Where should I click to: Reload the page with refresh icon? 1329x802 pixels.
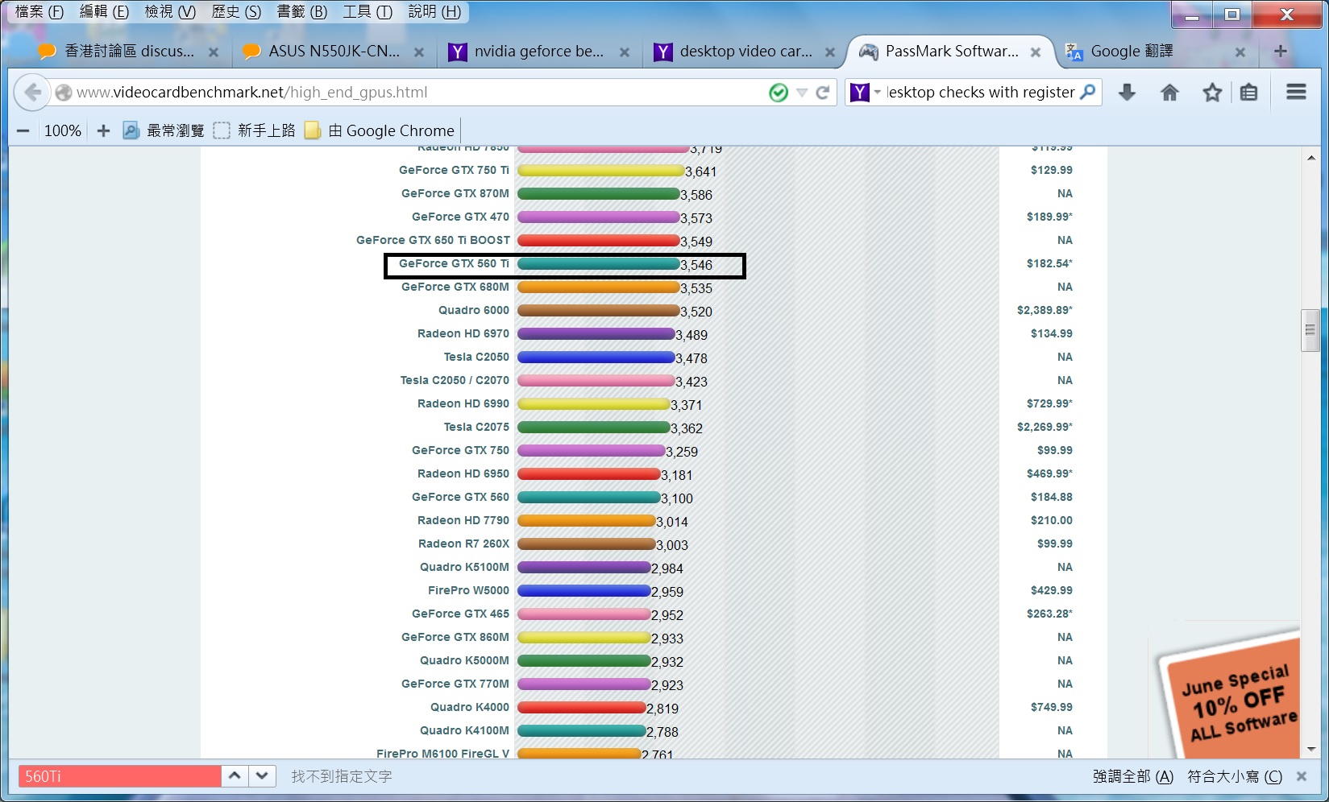823,93
